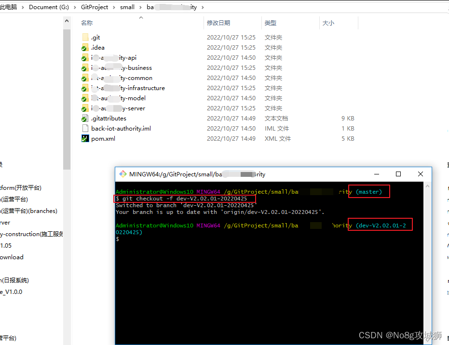449x345 pixels.
Task: Go to 此电脑 in address bar
Action: pyautogui.click(x=8, y=7)
